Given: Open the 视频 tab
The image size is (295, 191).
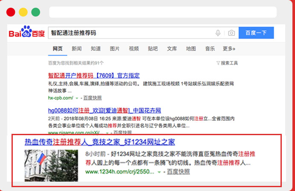Looking at the screenshot, I should 134,49.
